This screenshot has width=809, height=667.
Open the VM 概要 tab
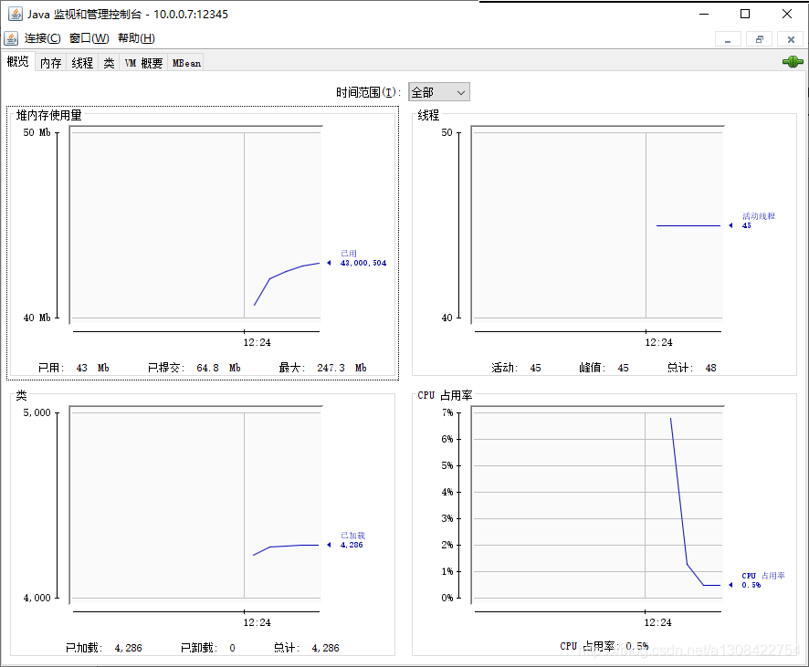point(143,62)
